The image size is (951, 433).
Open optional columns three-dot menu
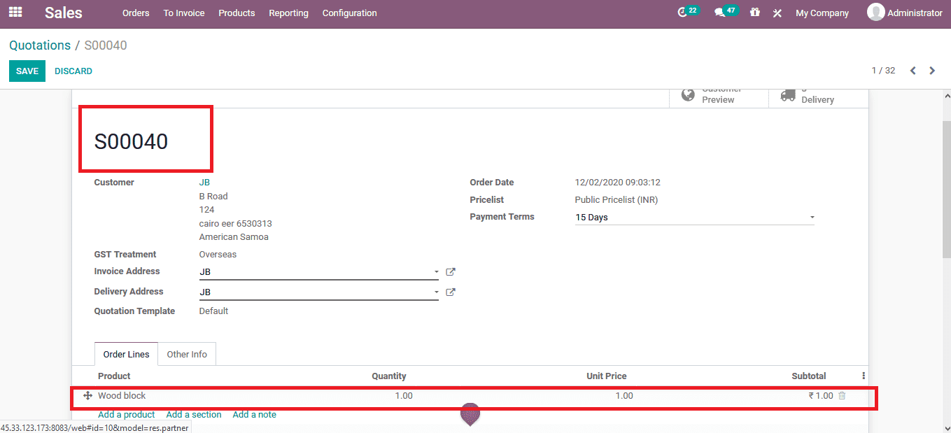click(x=864, y=376)
